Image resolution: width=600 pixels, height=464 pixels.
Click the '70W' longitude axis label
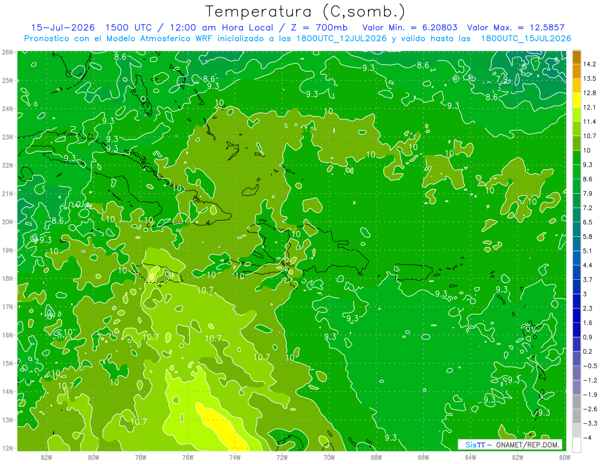[x=329, y=457]
